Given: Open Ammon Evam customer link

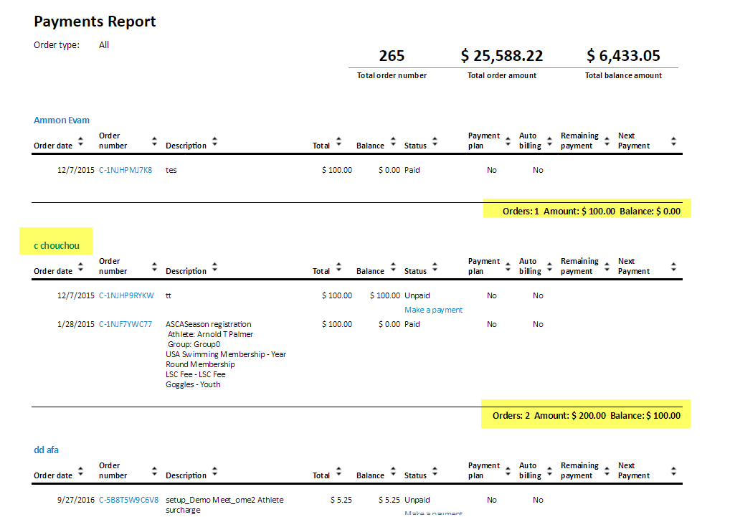Looking at the screenshot, I should click(x=62, y=120).
